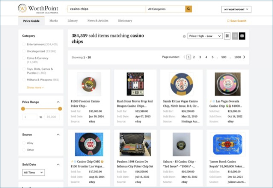
Task: Open the All Categories search dropdown
Action: click(x=165, y=9)
